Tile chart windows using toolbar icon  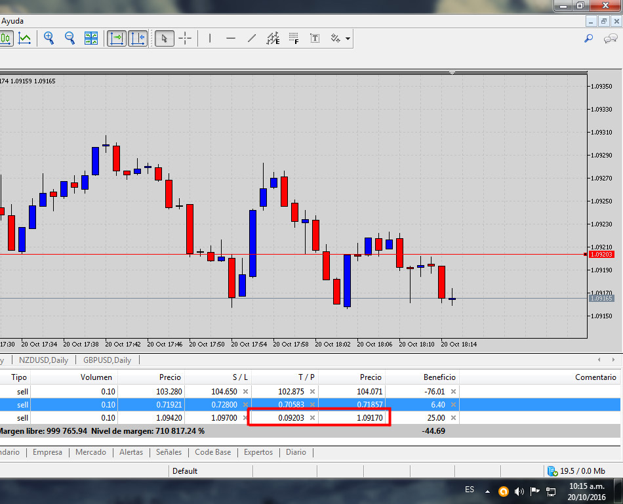[x=91, y=38]
